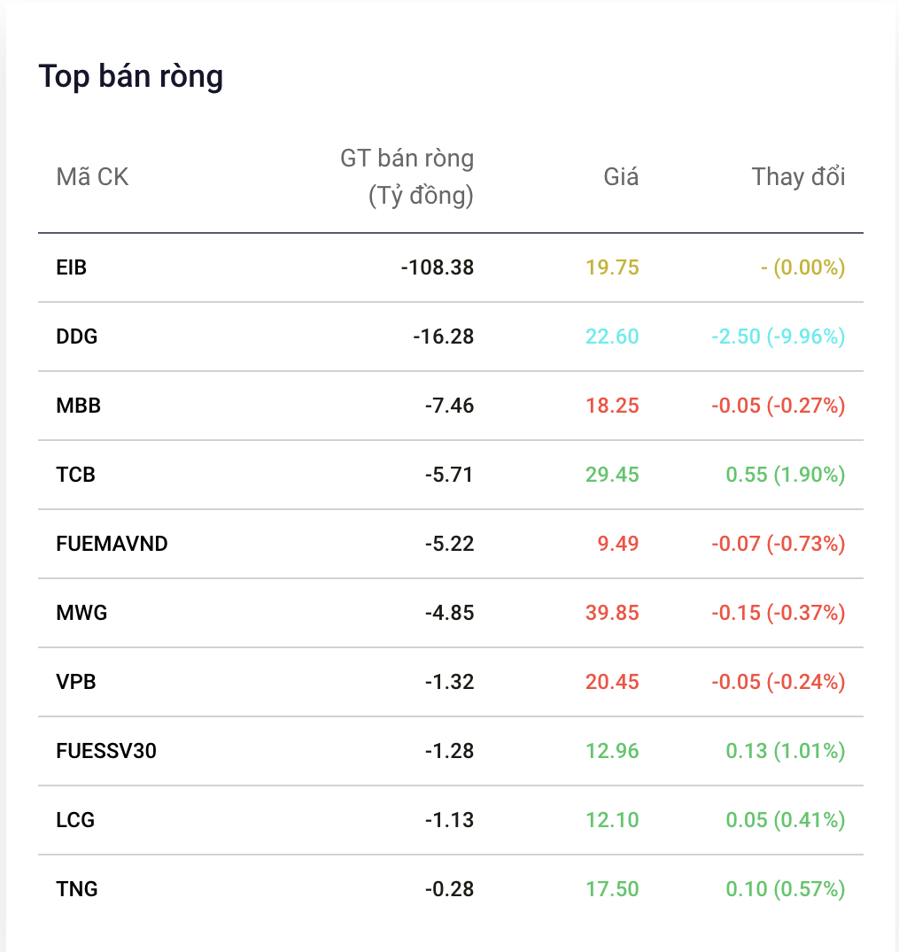Viewport: 899px width, 952px height.
Task: Click the Mã CK column header
Action: [x=92, y=177]
